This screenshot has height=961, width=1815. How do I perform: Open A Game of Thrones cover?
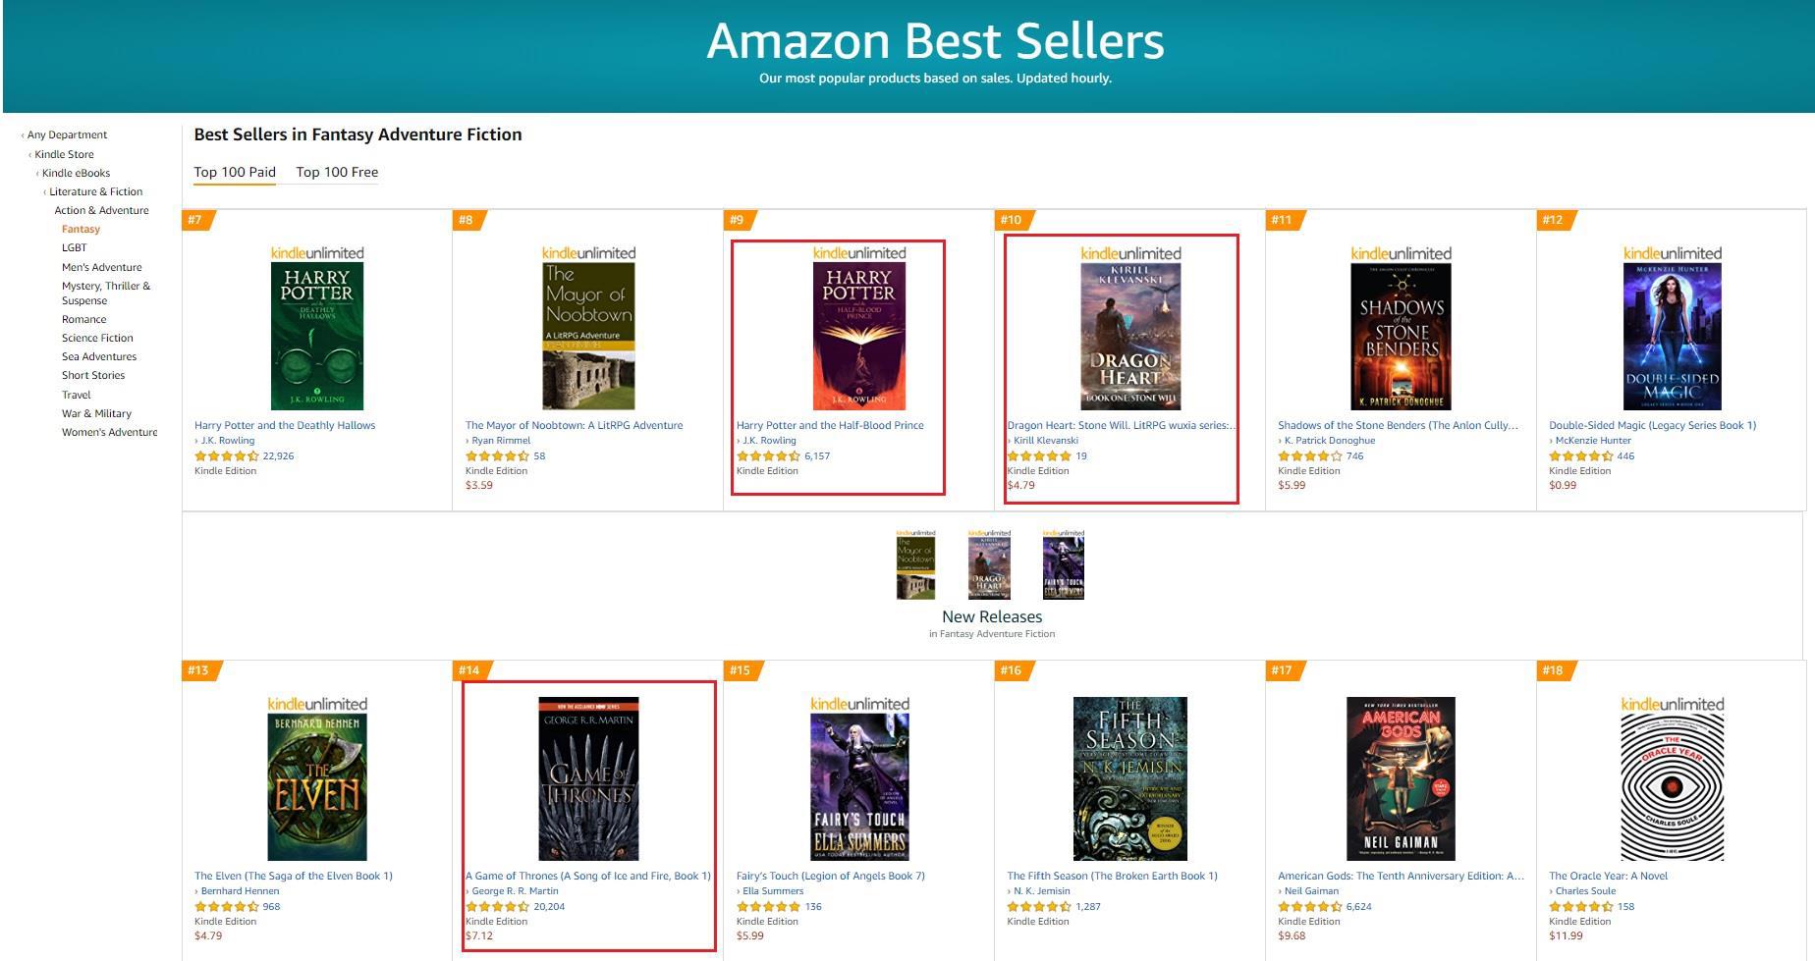[x=588, y=778]
